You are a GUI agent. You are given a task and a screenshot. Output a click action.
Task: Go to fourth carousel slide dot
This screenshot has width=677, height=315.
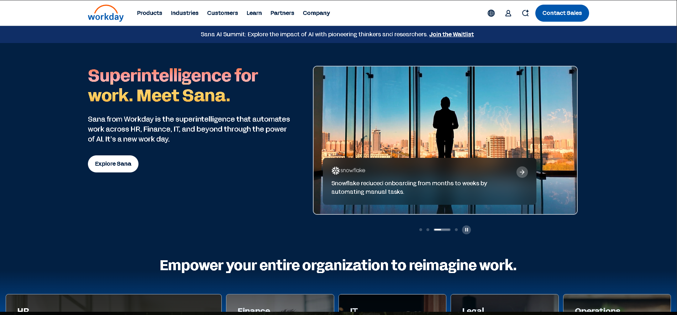[456, 230]
